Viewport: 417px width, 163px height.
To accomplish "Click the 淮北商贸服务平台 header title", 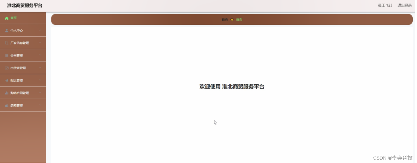I will [x=25, y=5].
